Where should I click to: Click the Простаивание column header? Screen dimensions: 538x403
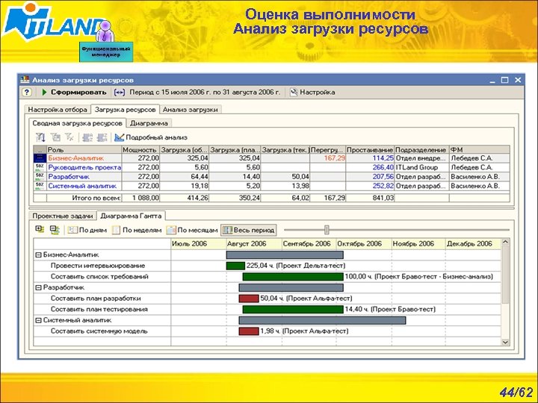pyautogui.click(x=370, y=150)
